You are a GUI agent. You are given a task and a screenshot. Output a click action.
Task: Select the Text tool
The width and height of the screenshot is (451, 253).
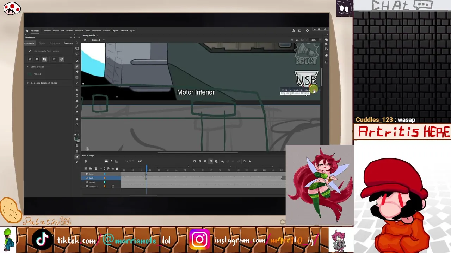pos(77,95)
